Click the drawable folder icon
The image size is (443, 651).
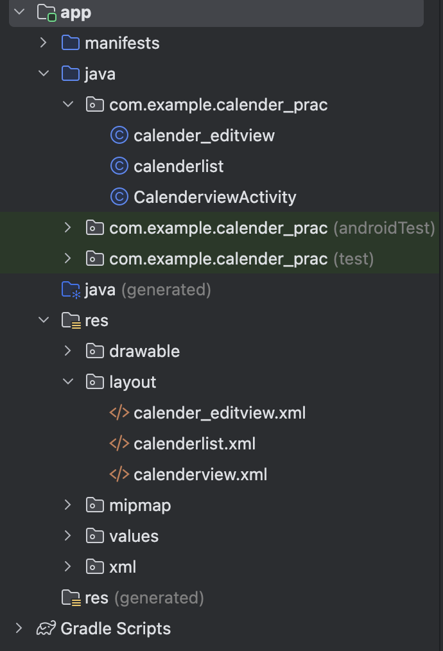point(94,351)
